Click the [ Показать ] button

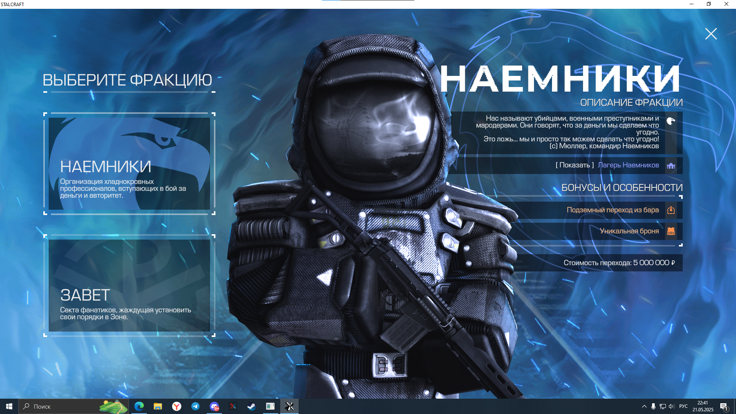575,165
